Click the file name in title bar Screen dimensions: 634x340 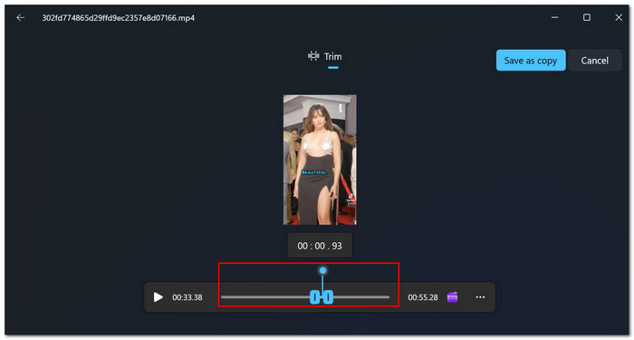pos(119,18)
